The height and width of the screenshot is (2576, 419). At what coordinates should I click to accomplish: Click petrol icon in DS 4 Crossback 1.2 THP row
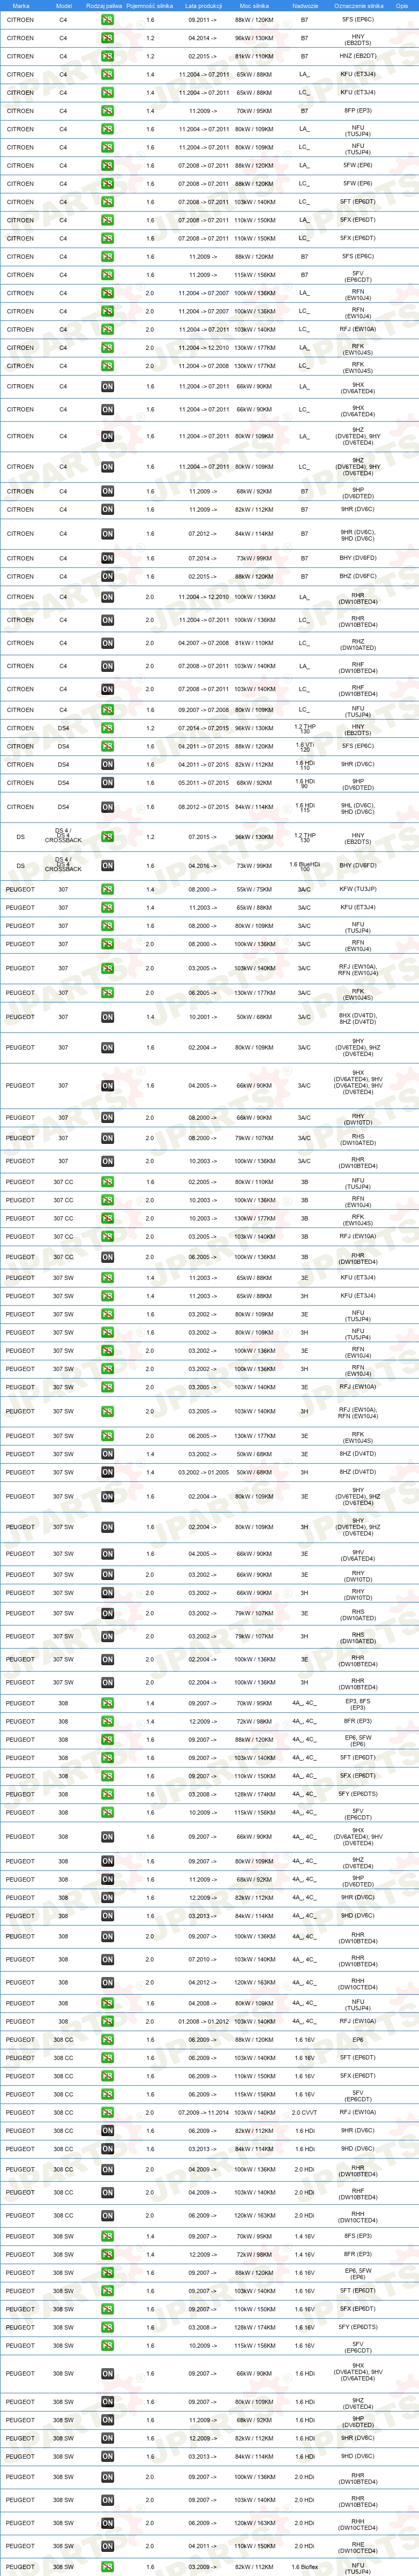tap(107, 837)
